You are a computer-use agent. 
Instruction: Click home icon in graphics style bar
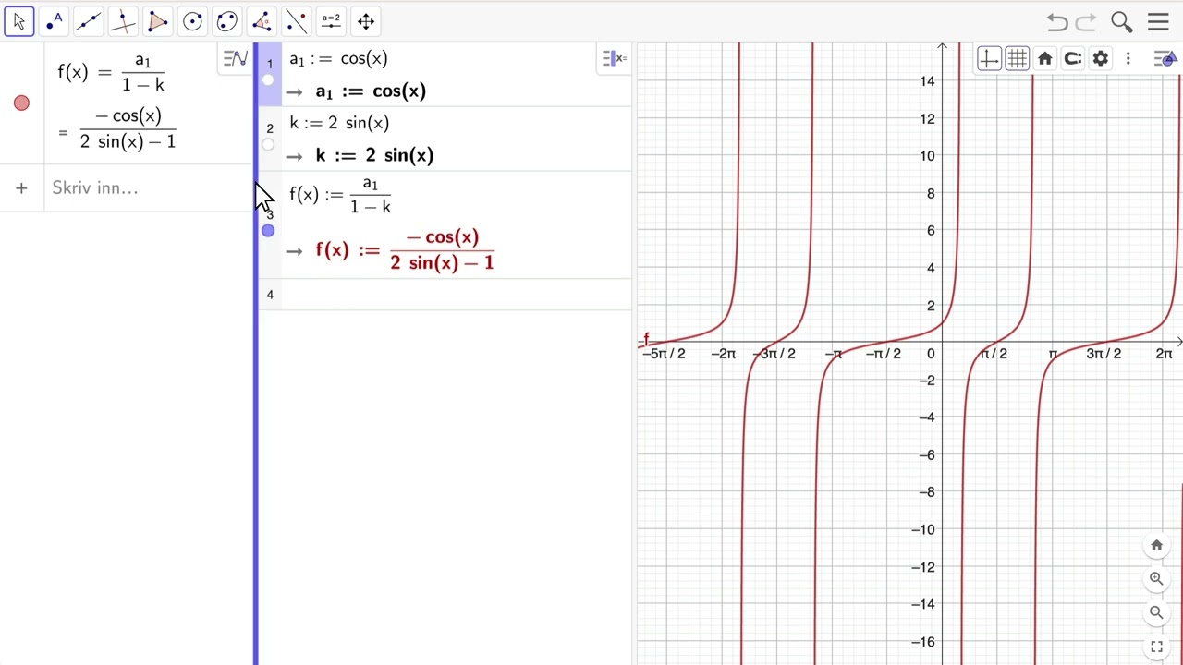pos(1044,59)
